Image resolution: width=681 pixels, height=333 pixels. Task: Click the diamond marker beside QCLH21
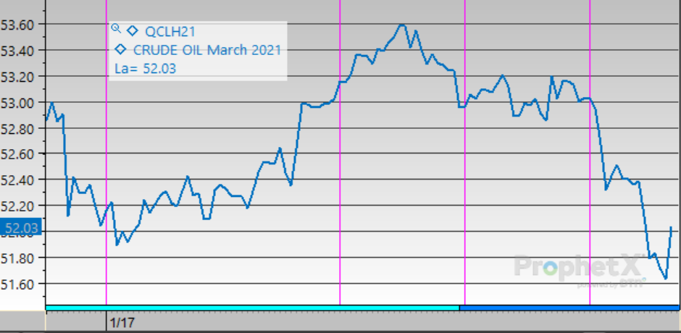(132, 30)
